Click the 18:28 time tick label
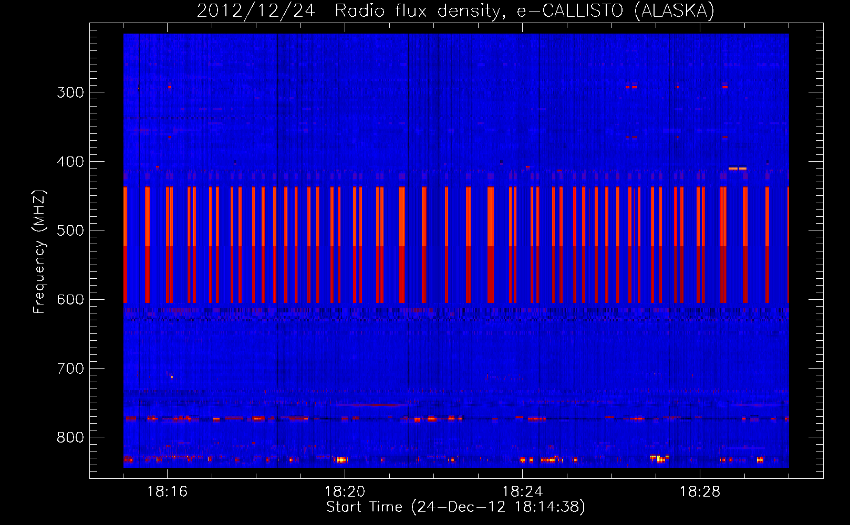 pos(700,491)
